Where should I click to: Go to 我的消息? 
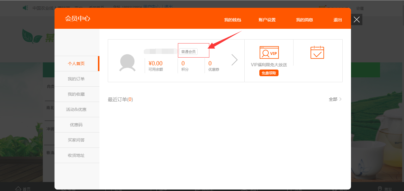(304, 20)
